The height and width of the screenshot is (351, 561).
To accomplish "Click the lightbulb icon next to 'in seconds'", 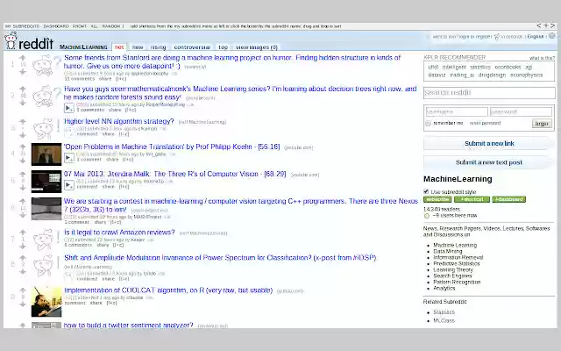I will pyautogui.click(x=497, y=37).
